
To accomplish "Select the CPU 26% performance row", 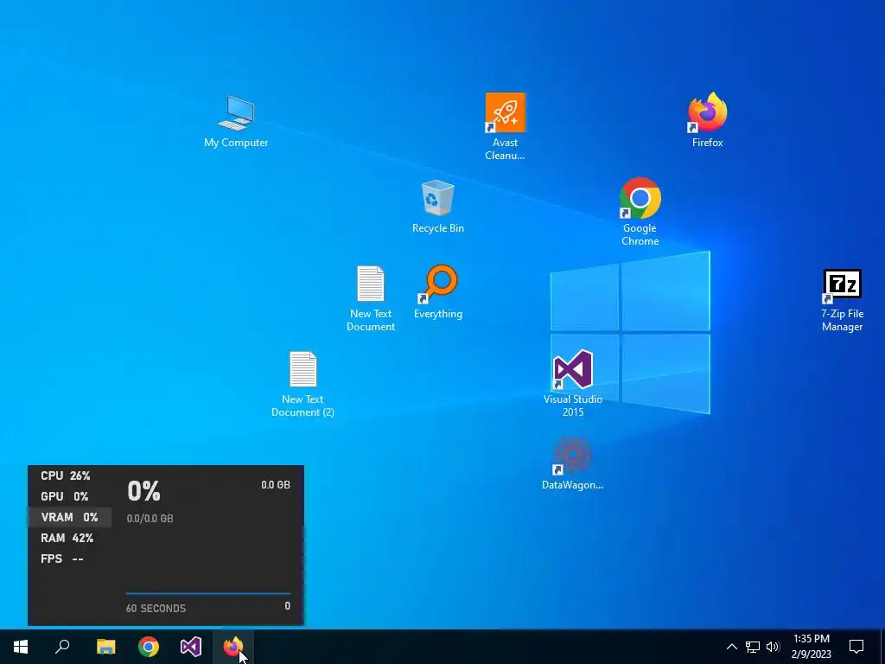I will 69,476.
